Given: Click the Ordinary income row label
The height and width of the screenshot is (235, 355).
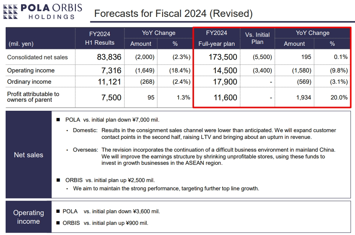Looking at the screenshot, I should (x=29, y=82).
